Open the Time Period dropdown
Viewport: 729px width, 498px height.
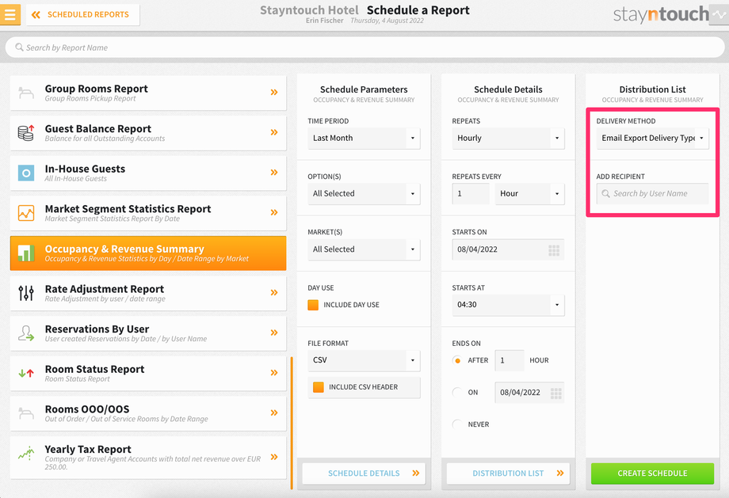364,138
